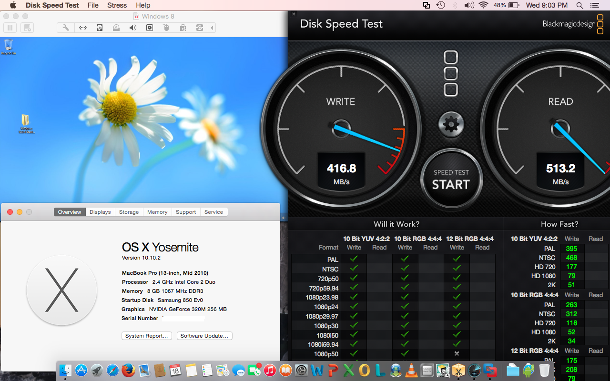The image size is (610, 381).
Task: Click the 395 PAL write value
Action: click(571, 249)
